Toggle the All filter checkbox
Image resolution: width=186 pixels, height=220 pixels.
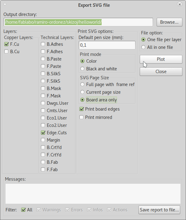[x=23, y=210]
